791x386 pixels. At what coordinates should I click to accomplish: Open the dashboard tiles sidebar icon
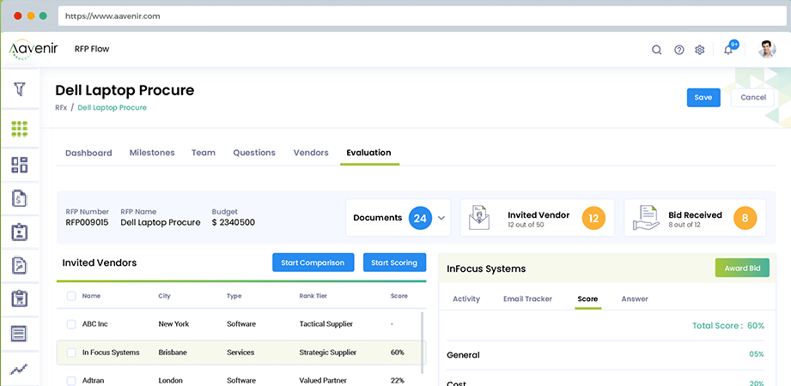coord(20,165)
